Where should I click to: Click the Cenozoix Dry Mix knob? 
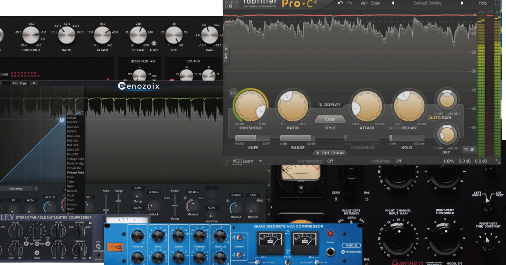(x=253, y=208)
